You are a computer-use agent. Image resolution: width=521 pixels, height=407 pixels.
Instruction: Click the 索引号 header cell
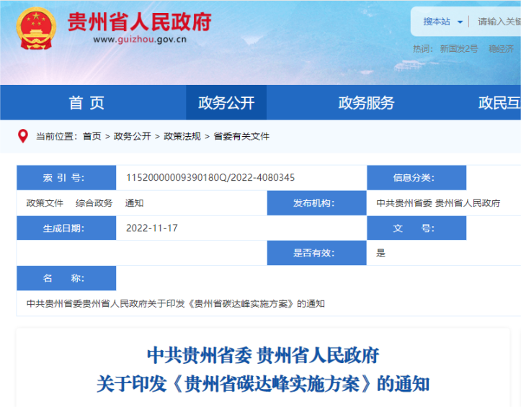(x=66, y=178)
